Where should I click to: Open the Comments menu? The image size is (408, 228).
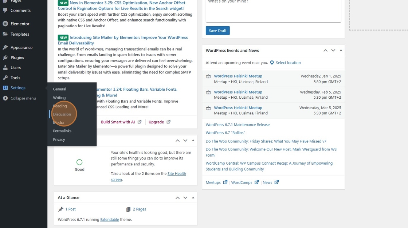(x=20, y=11)
